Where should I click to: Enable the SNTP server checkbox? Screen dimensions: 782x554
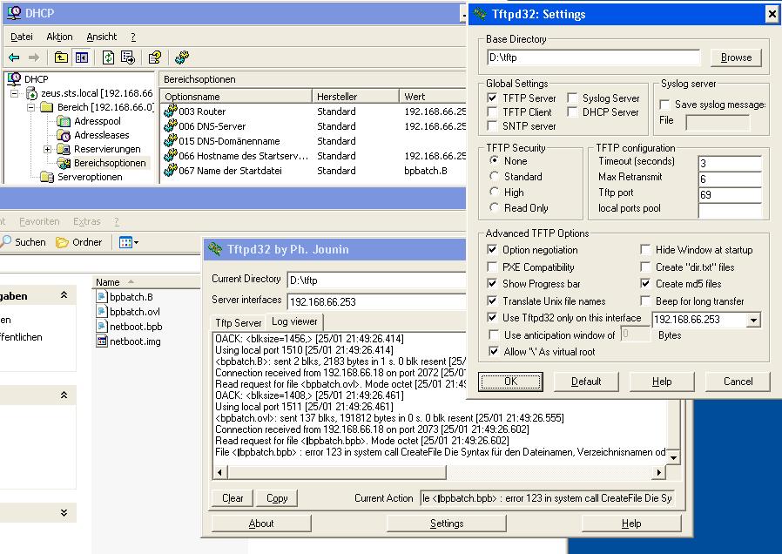coord(493,125)
